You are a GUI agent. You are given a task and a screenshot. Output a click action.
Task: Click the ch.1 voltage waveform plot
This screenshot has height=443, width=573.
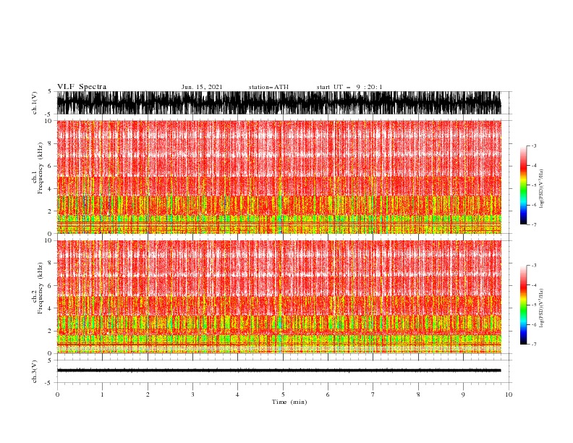point(279,103)
